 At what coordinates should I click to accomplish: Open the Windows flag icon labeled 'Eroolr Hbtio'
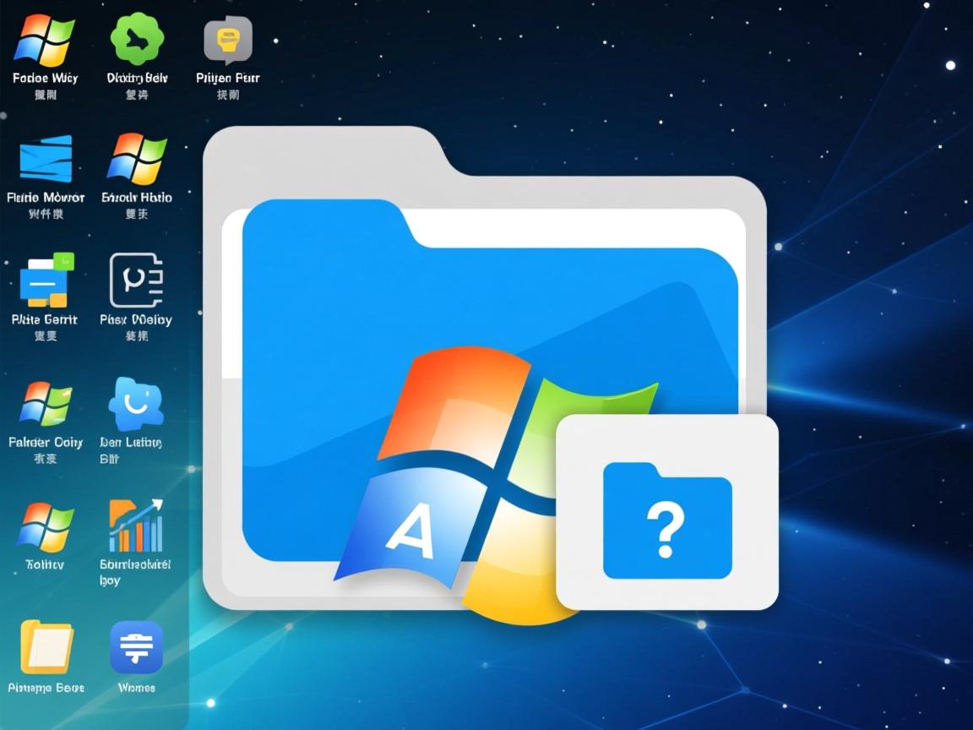pos(137,159)
